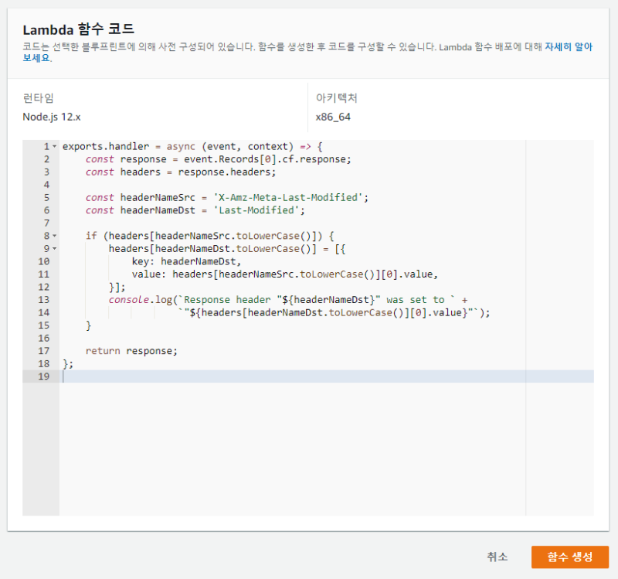Click line number 13 in the gutter
Viewport: 618px width, 579px height.
click(x=43, y=300)
